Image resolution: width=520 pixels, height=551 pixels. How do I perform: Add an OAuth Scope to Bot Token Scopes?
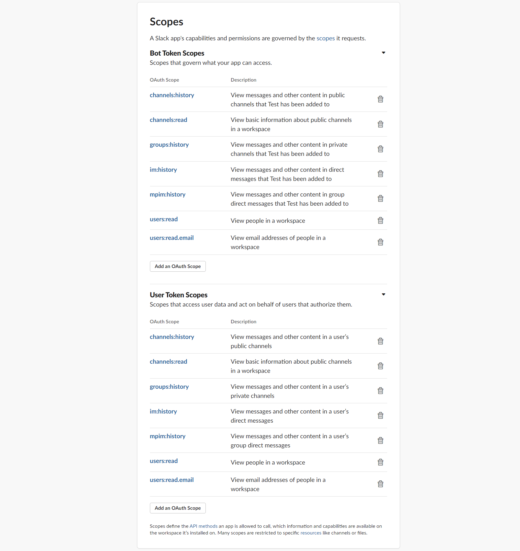click(x=177, y=266)
